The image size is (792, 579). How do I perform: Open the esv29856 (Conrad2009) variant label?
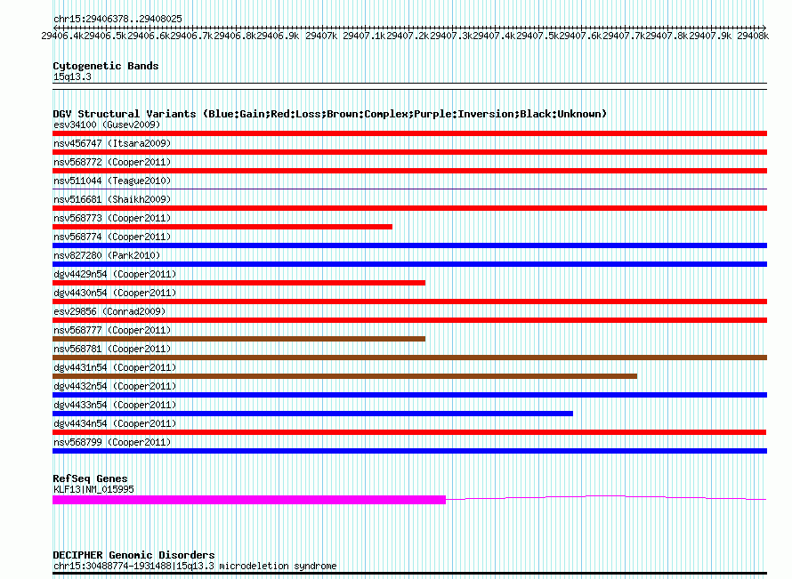coord(109,311)
